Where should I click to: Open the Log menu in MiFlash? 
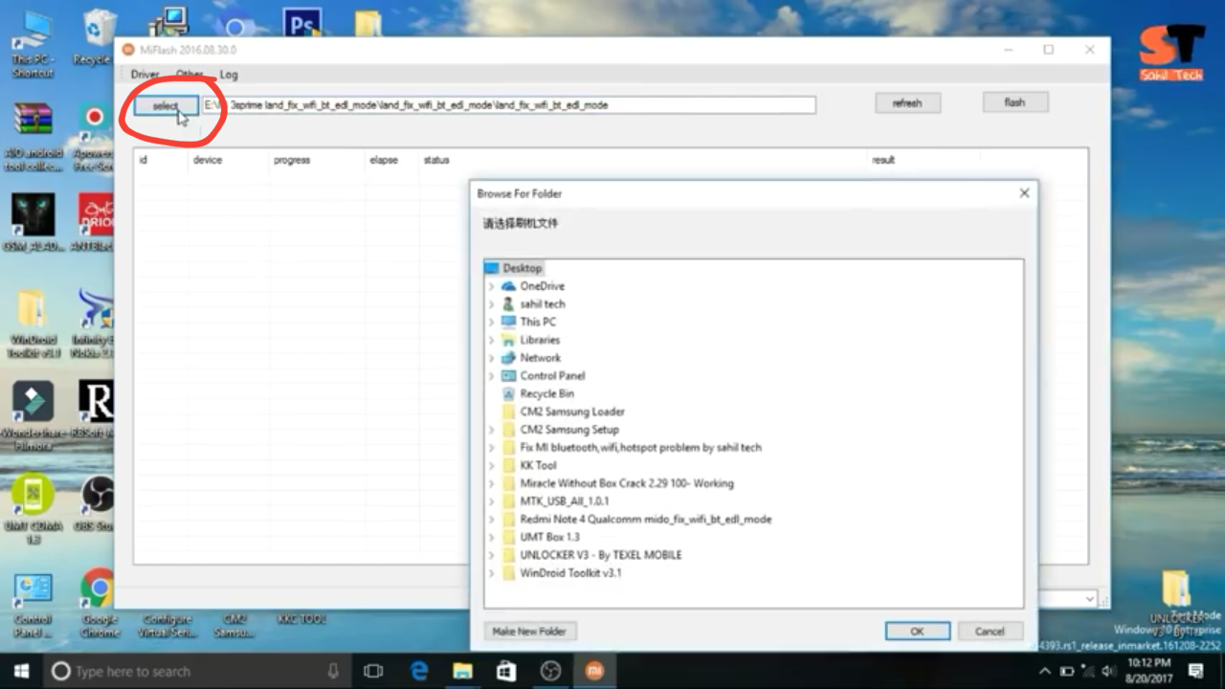229,75
